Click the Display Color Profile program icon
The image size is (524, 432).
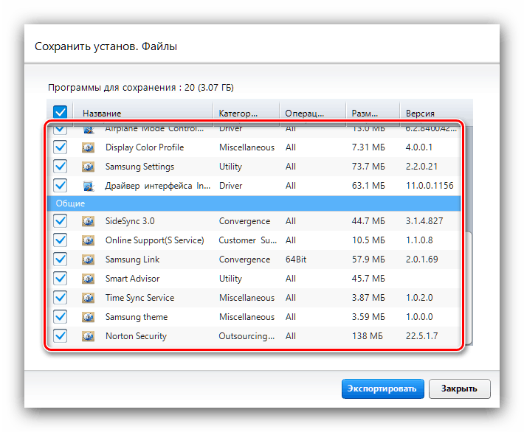[89, 147]
